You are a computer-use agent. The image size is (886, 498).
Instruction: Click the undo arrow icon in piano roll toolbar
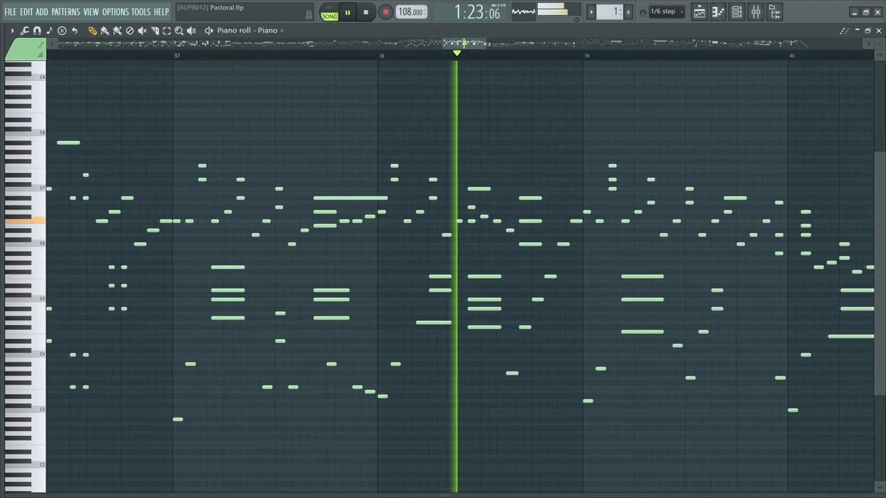point(74,30)
